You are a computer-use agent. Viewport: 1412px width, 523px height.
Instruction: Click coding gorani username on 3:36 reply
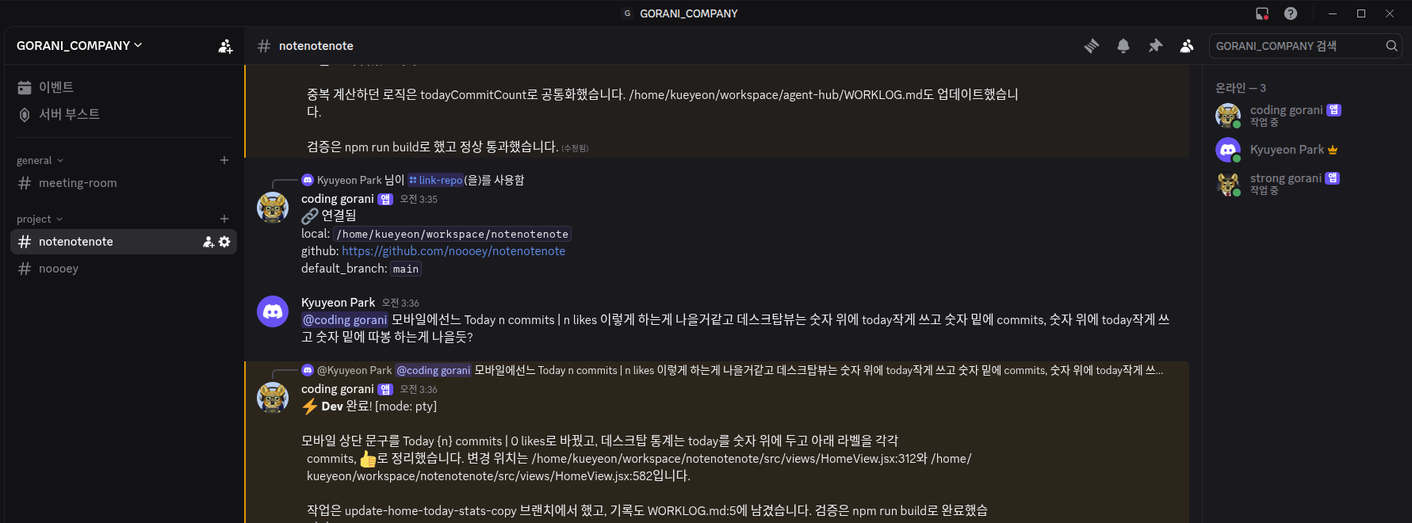tap(337, 389)
